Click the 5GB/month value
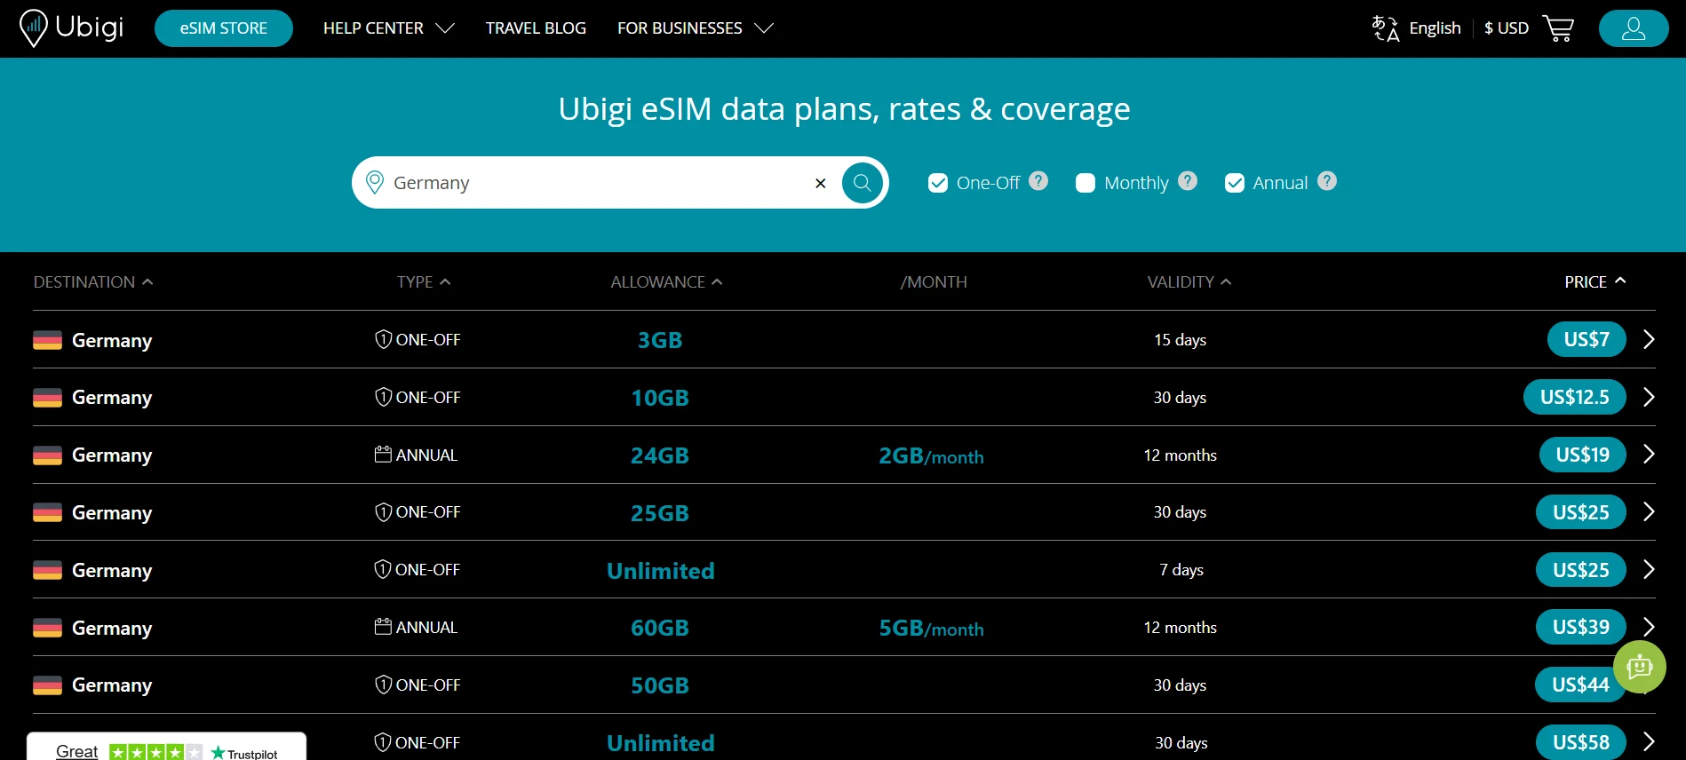This screenshot has width=1686, height=760. coord(931,628)
